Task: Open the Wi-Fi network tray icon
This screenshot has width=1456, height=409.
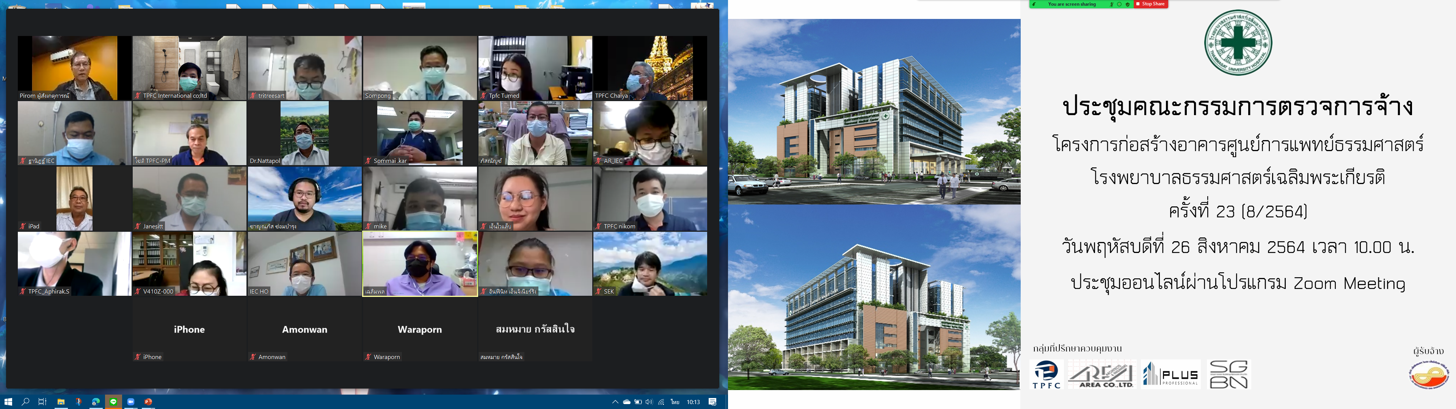Action: 661,402
